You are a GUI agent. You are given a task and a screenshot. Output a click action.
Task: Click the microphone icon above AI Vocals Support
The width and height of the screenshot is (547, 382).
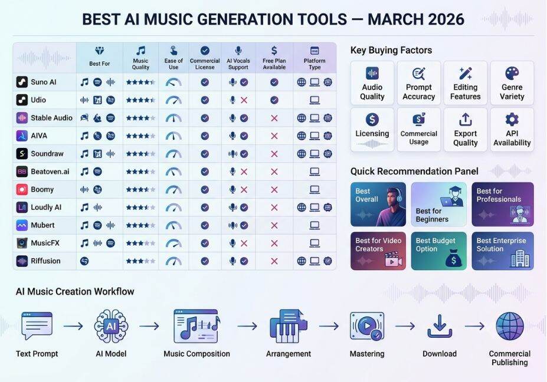238,51
